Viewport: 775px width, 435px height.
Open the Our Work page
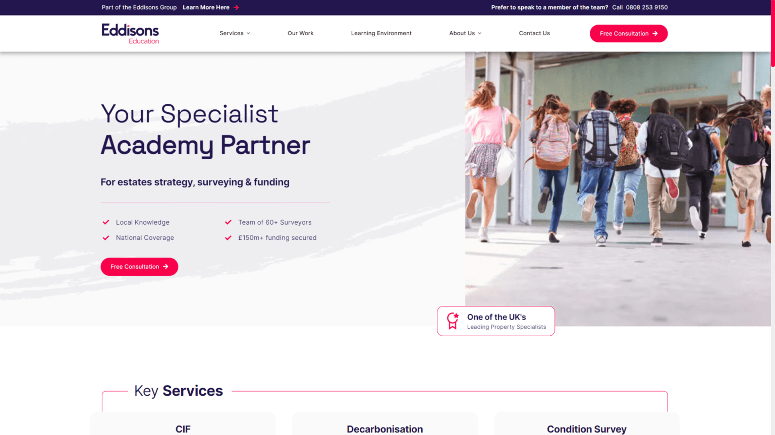pyautogui.click(x=300, y=33)
